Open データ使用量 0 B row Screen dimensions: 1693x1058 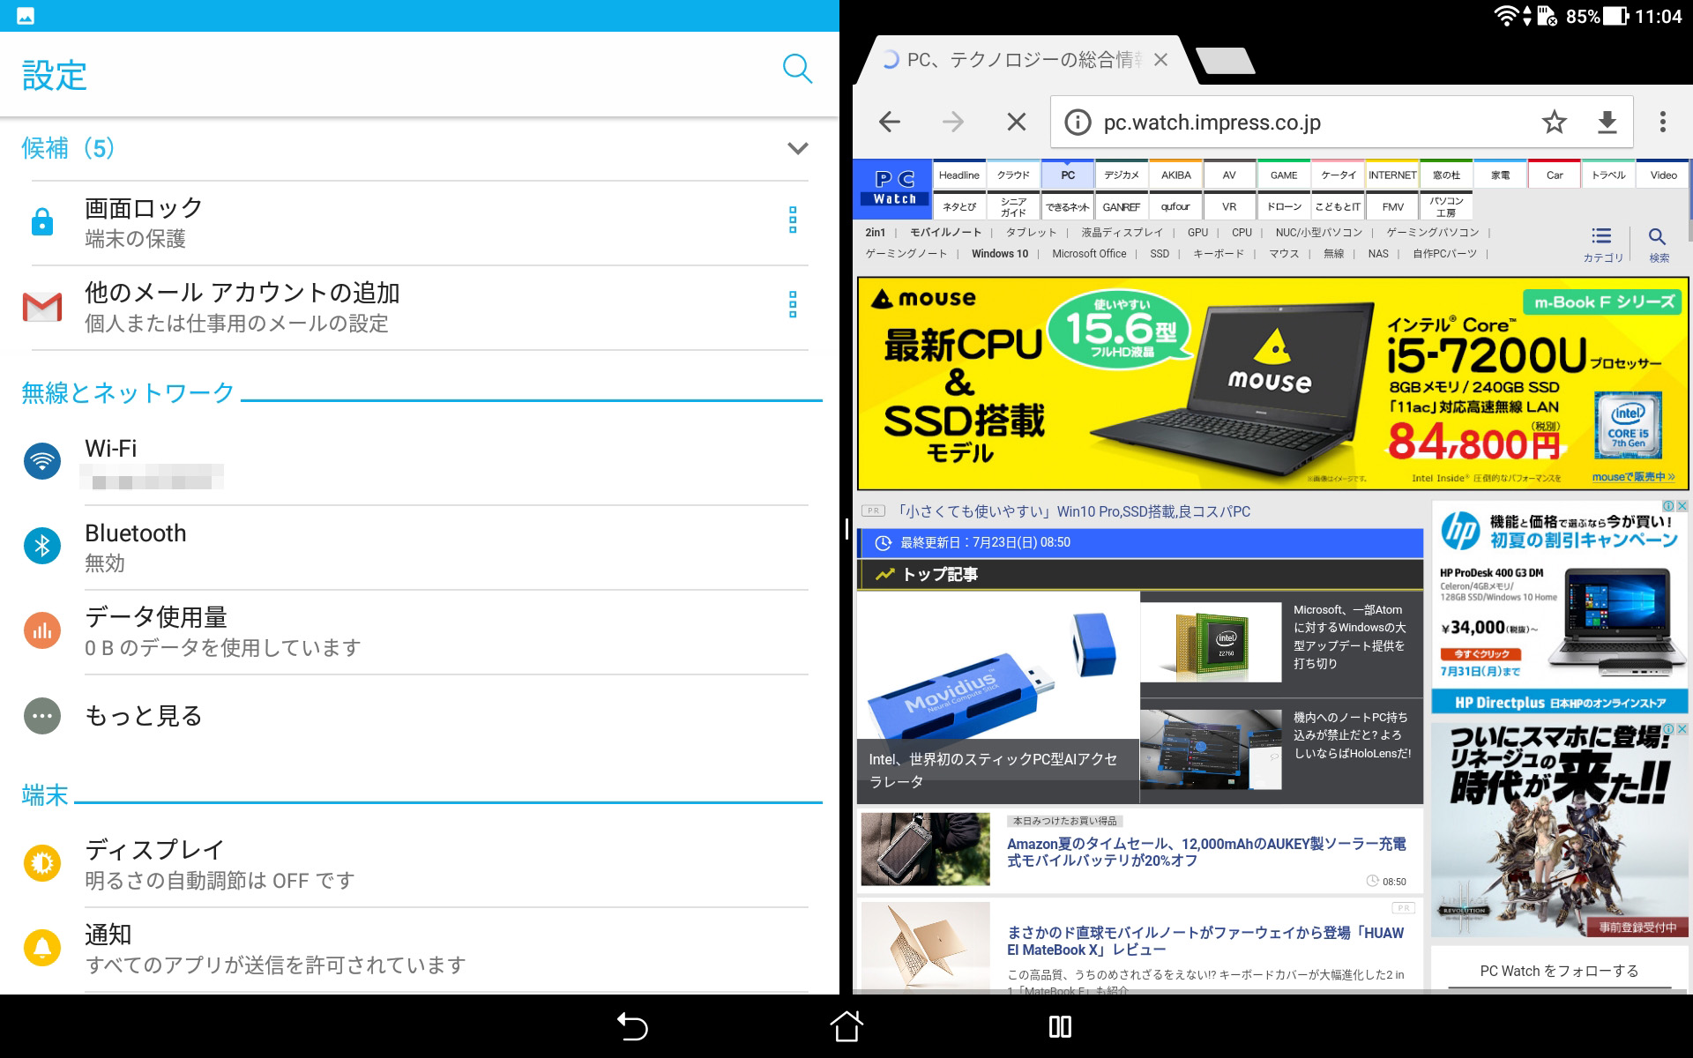coord(419,631)
